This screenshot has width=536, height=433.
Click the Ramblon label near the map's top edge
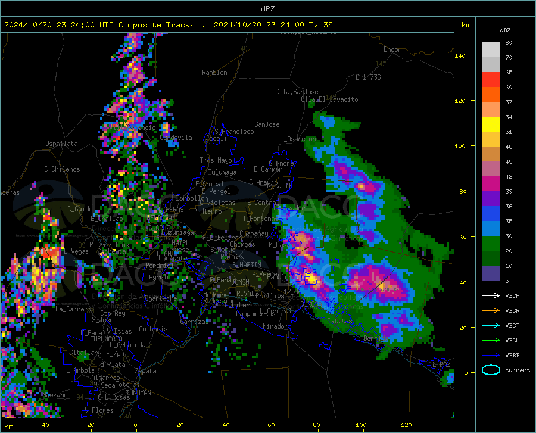(x=214, y=73)
